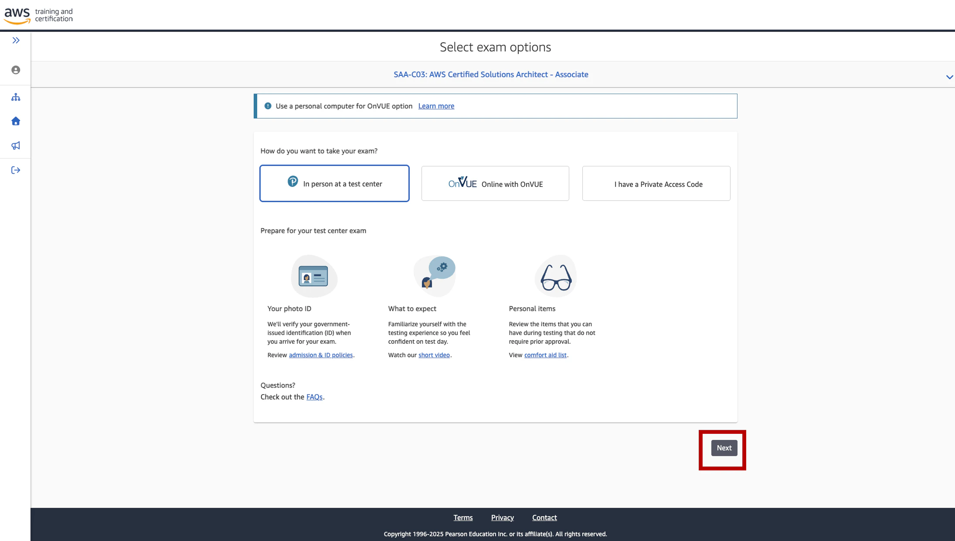Open Terms in the footer
Screen dimensions: 955x541
[x=463, y=517]
